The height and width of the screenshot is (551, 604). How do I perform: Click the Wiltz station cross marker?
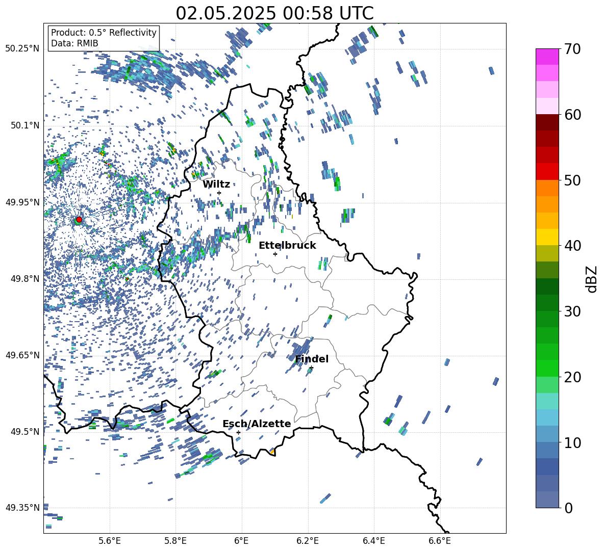point(219,193)
